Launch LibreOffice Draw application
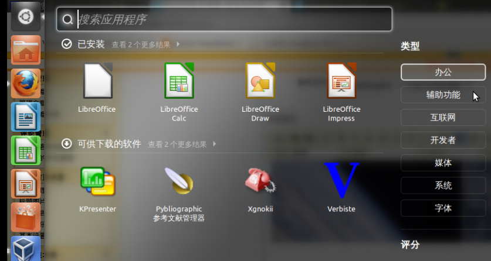This screenshot has height=261, width=491. [260, 81]
